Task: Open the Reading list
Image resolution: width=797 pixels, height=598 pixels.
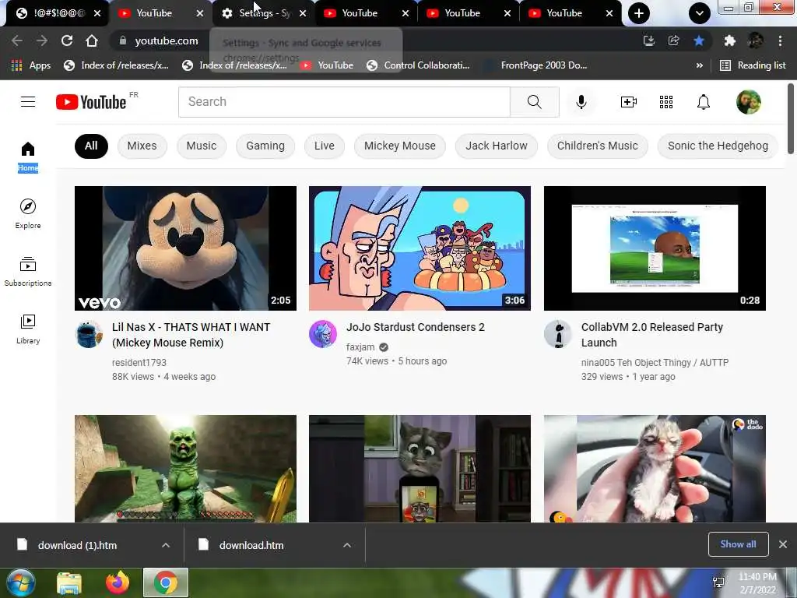Action: tap(753, 65)
